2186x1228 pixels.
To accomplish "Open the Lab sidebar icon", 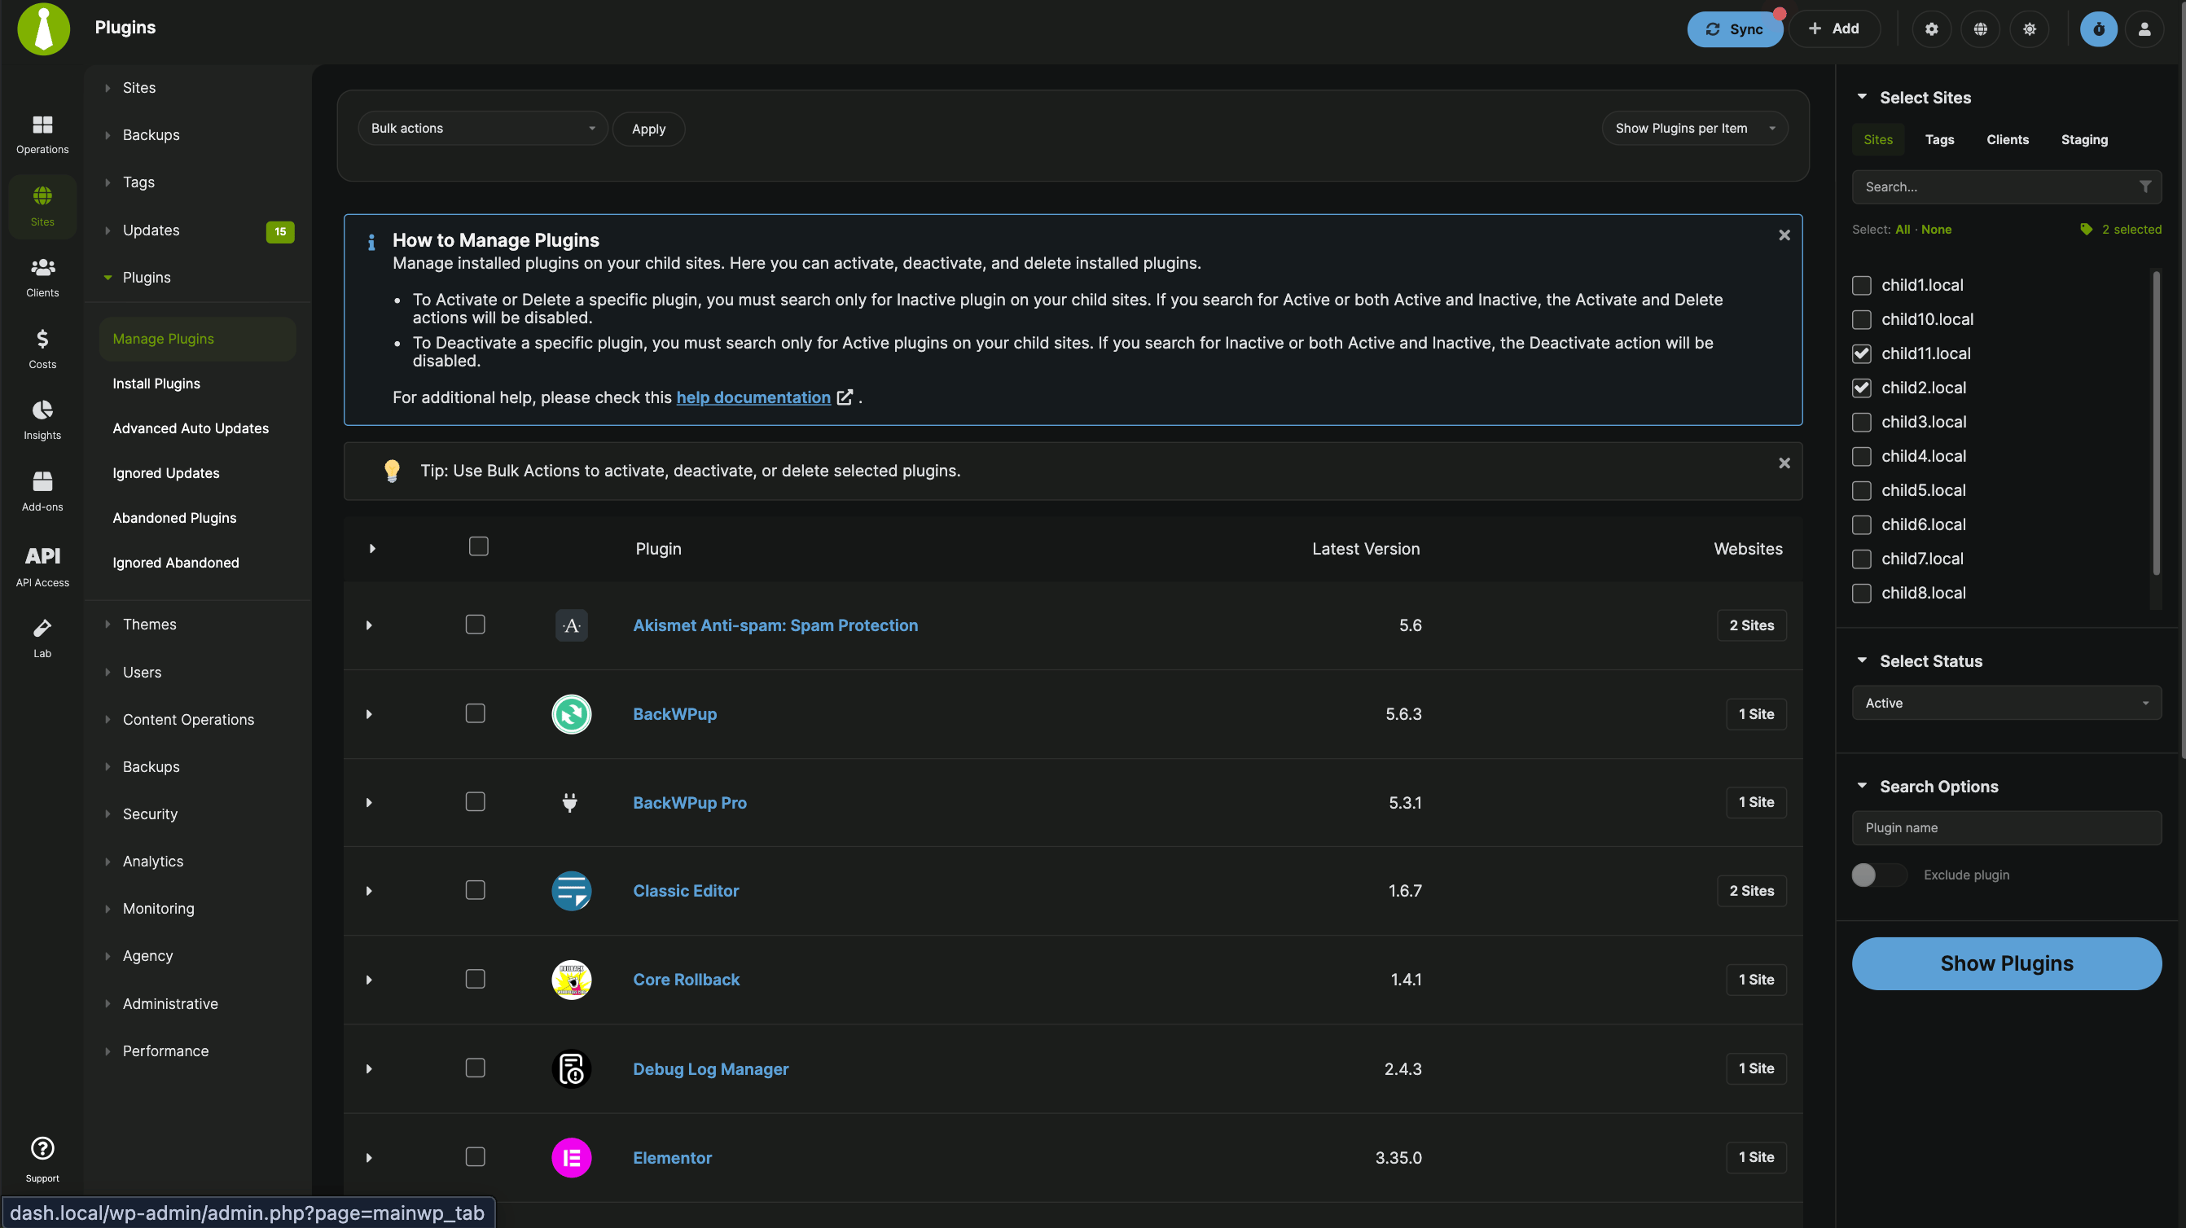I will (42, 638).
